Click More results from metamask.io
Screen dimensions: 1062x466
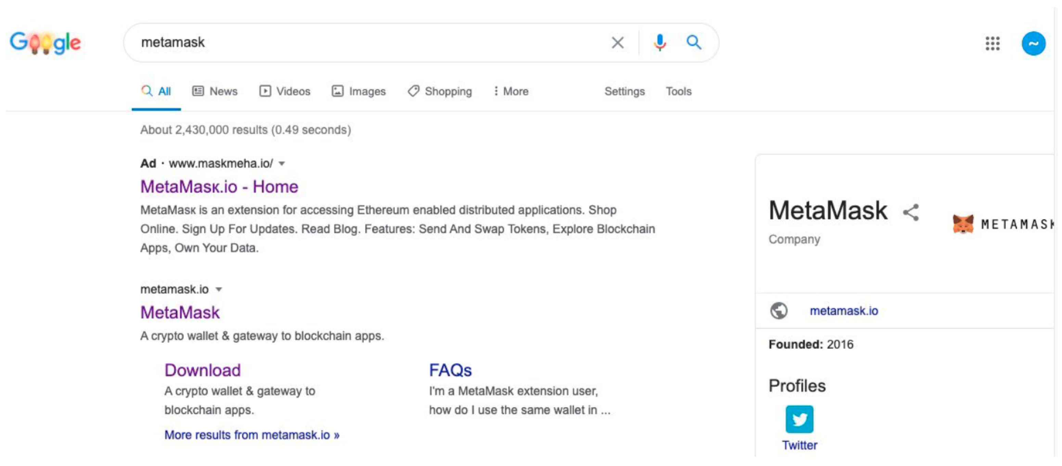coord(252,435)
